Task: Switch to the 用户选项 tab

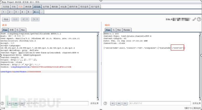Action: click(95, 6)
